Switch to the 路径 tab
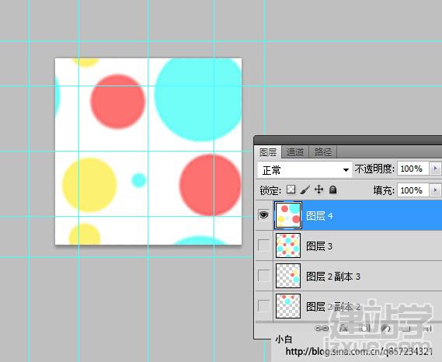 (x=323, y=152)
